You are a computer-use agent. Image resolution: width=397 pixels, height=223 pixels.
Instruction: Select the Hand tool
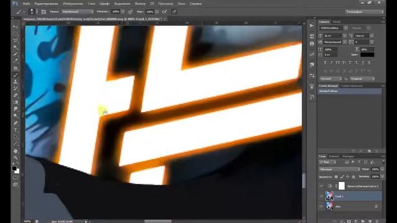pyautogui.click(x=16, y=151)
